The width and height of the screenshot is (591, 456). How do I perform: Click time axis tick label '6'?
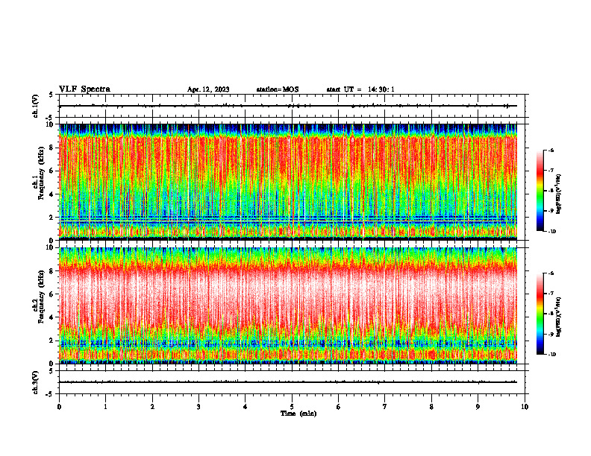339,407
